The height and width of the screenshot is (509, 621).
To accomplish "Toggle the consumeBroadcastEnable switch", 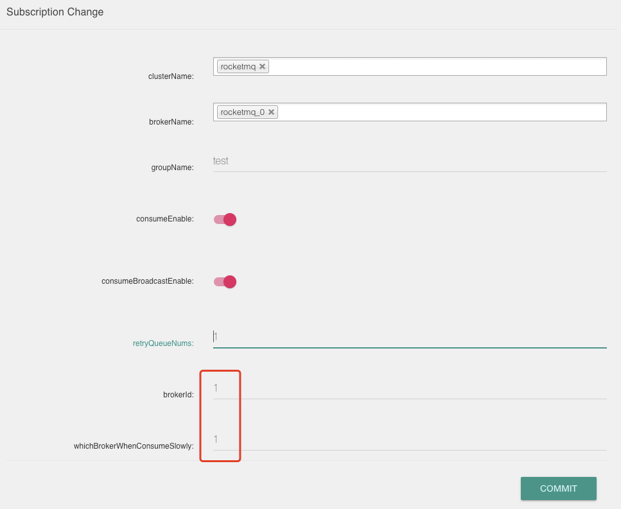I will tap(225, 282).
